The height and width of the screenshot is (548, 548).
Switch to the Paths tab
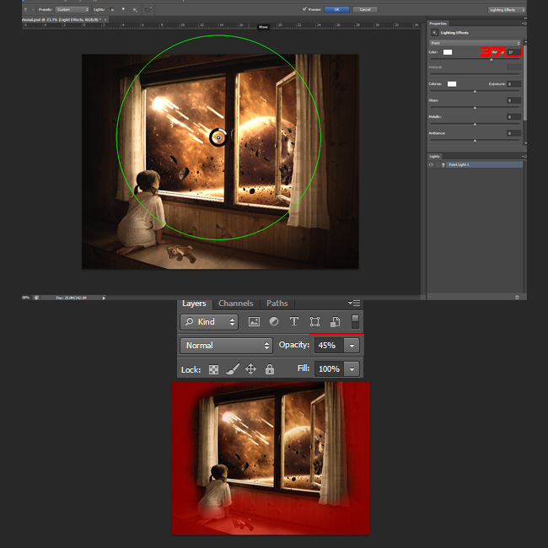pyautogui.click(x=277, y=304)
